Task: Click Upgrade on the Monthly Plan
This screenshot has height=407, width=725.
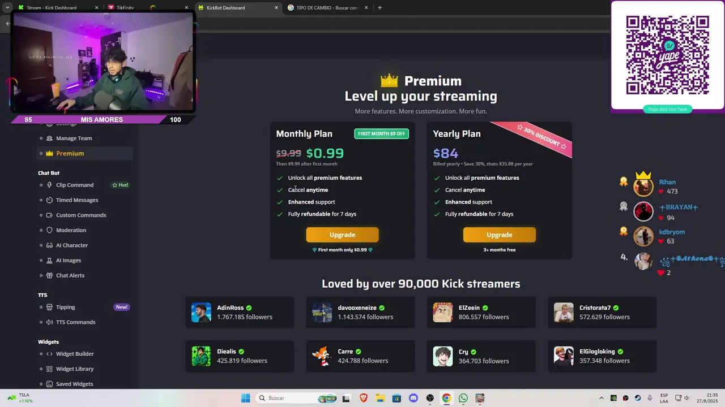Action: pos(342,235)
